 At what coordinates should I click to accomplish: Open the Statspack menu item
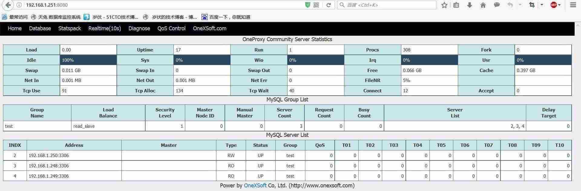(x=70, y=28)
